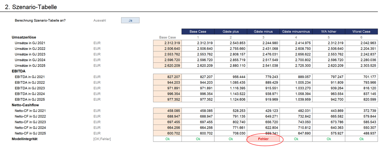Select row label 'EBITDA in GJ 2022'
The width and height of the screenshot is (382, 149).
(30, 82)
